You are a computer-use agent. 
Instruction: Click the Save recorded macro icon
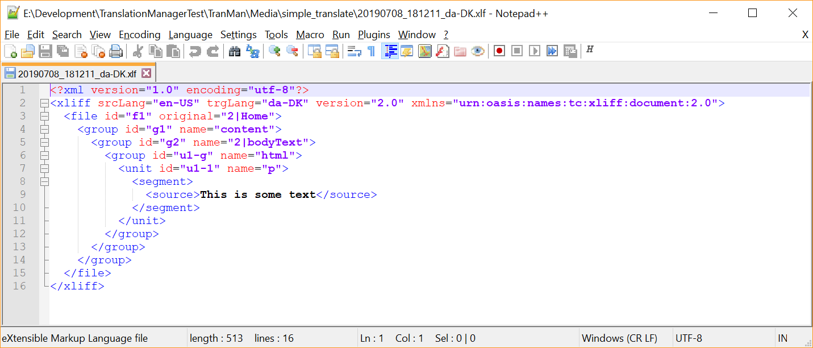[570, 51]
